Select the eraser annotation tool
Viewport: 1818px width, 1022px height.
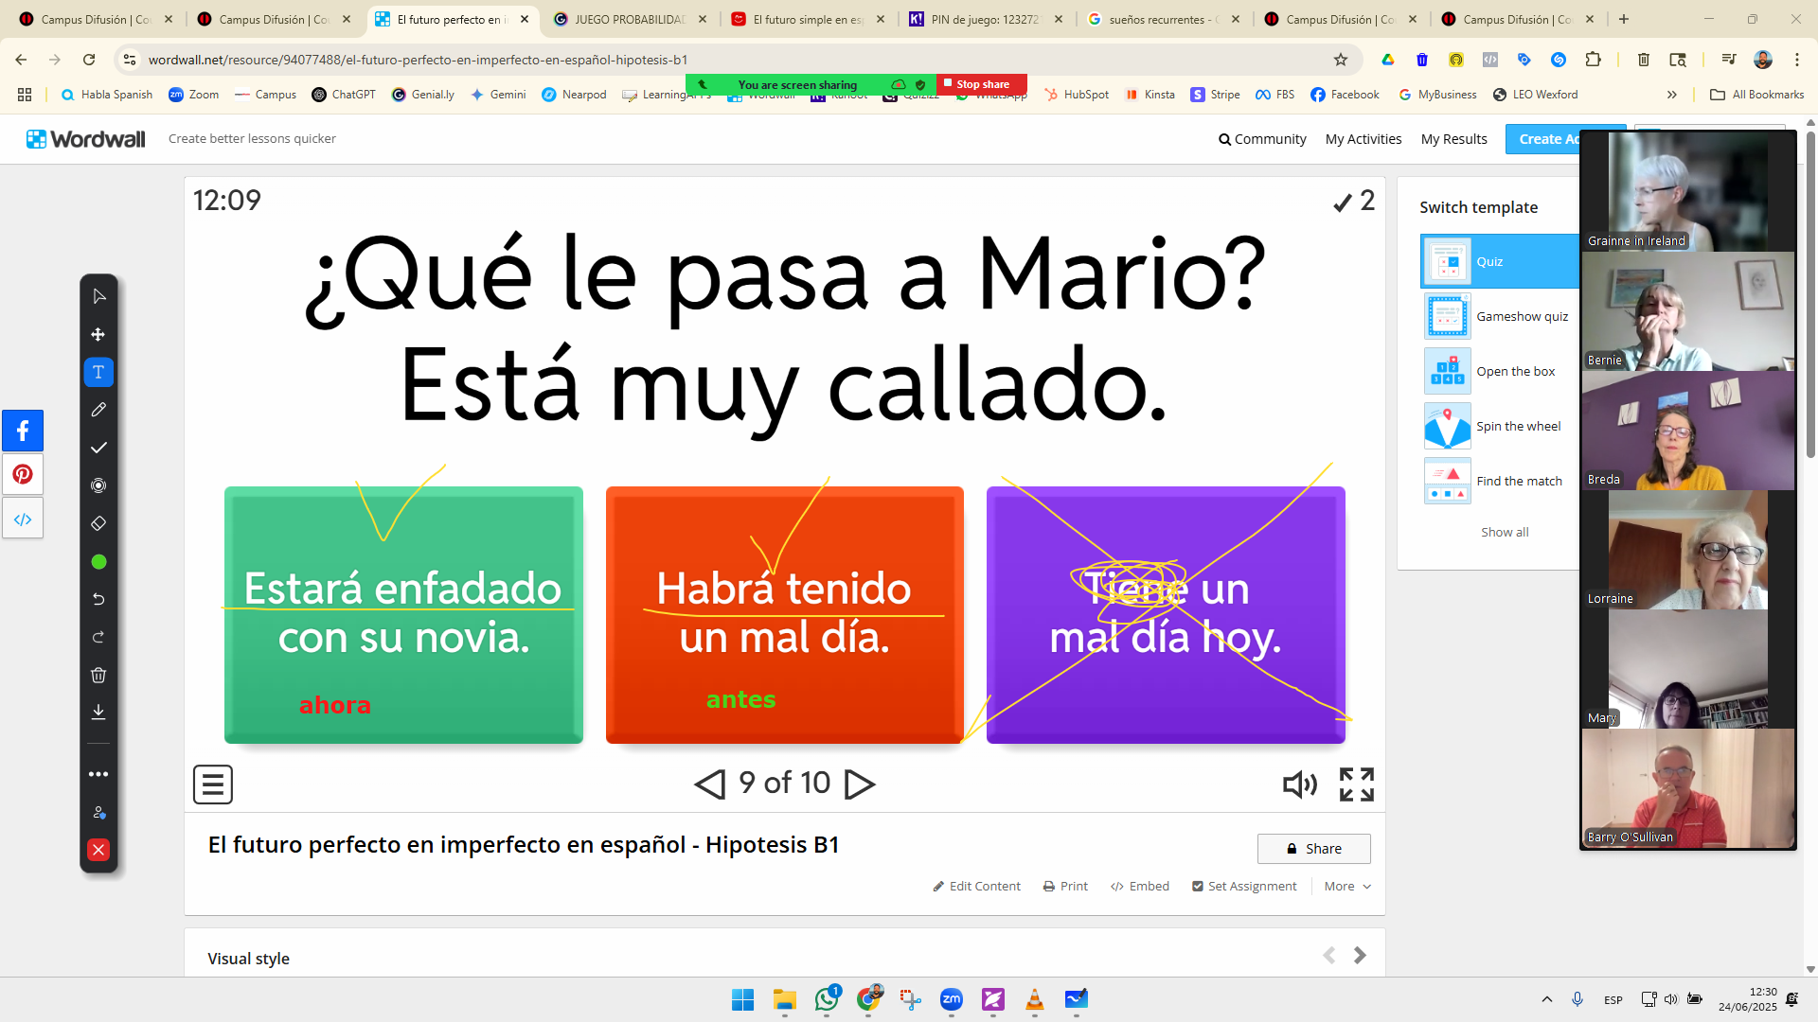point(98,523)
